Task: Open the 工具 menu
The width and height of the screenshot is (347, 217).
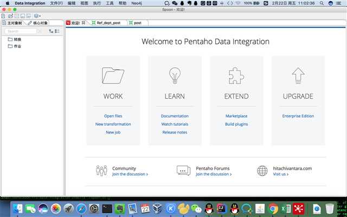Action: [x=110, y=3]
